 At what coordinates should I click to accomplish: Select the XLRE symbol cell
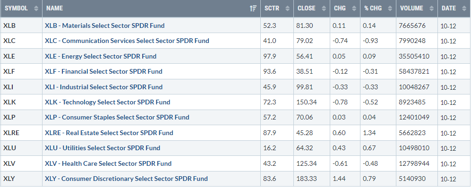pos(21,133)
